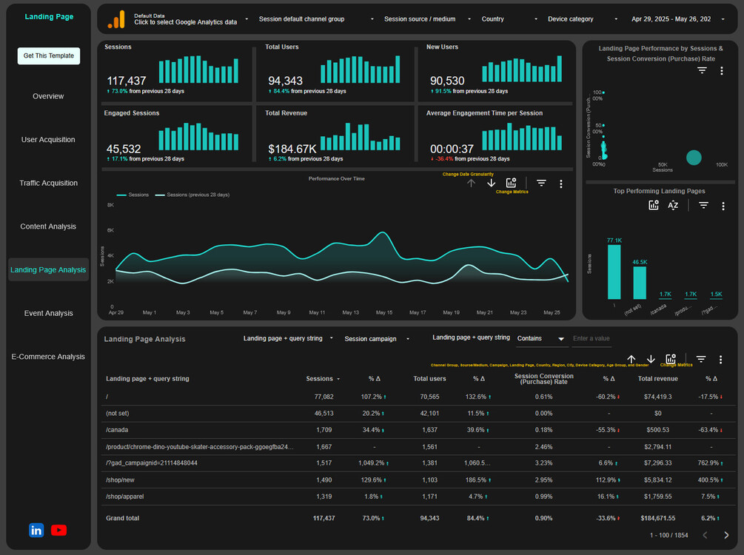Image resolution: width=744 pixels, height=555 pixels.
Task: Open Default Data source selector dropdown
Action: tap(190, 19)
